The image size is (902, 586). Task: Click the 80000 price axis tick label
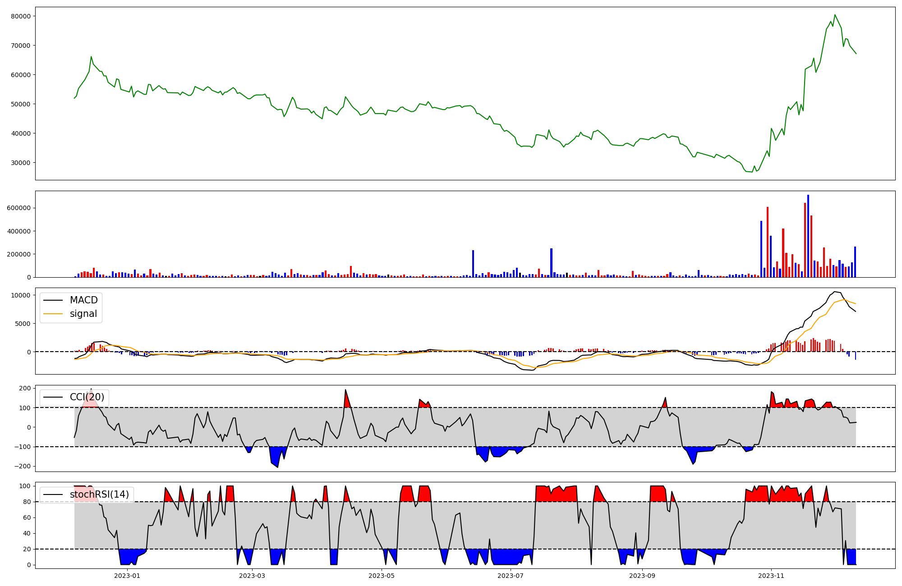click(20, 16)
